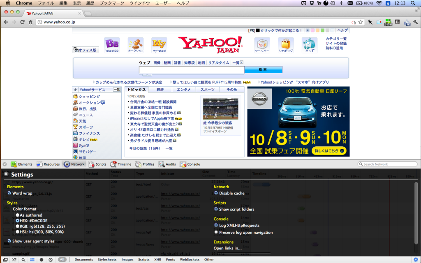Select the HSL color format option
Image resolution: width=421 pixels, height=263 pixels.
[17, 232]
